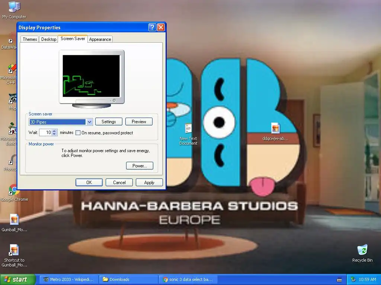
Task: Open the 3D Pipes screen saver dropdown
Action: coord(89,122)
